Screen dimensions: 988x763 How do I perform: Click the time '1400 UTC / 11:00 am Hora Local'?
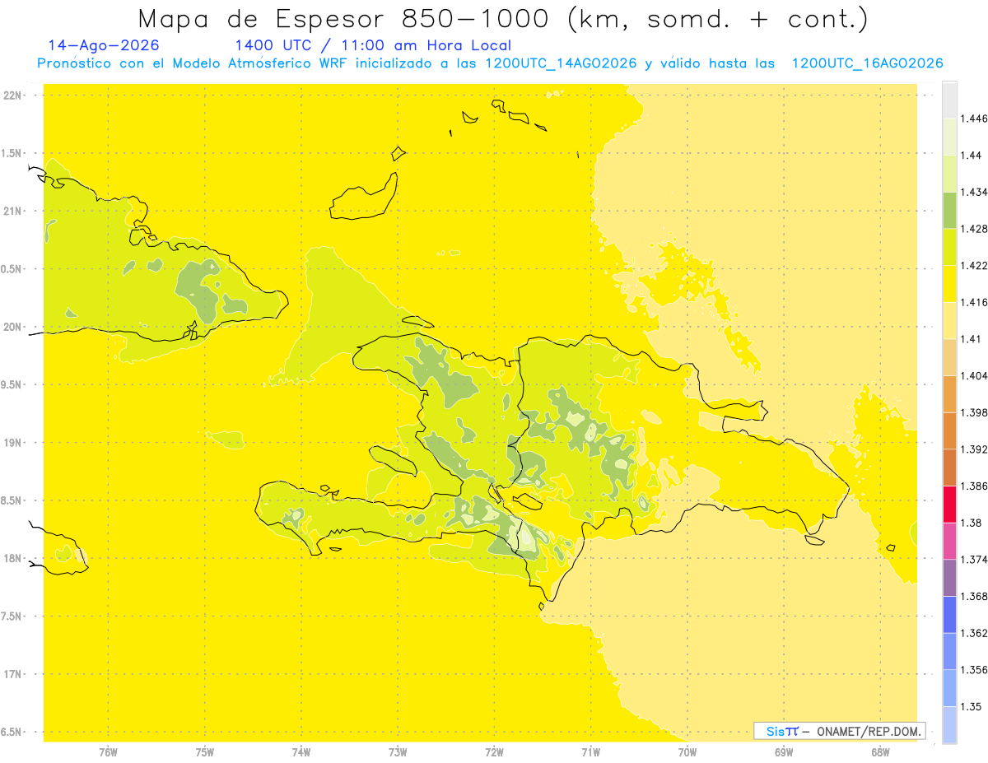click(373, 46)
